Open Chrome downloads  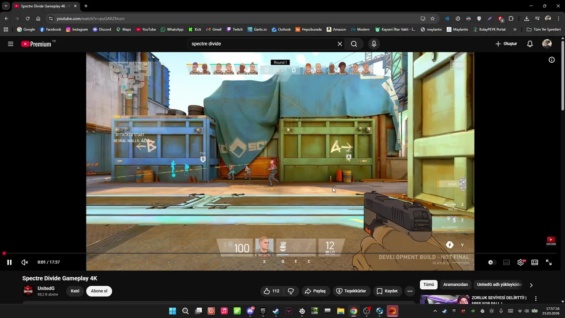coord(527,19)
